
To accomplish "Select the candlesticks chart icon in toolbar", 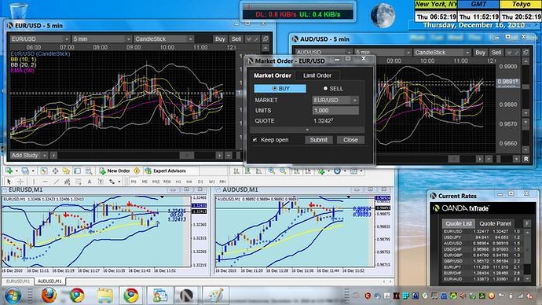I will pos(248,171).
